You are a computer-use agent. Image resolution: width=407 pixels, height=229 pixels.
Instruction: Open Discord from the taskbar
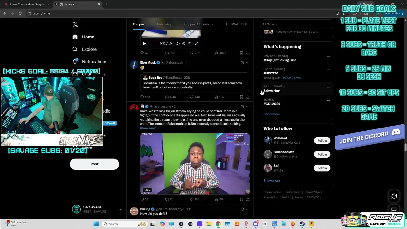coord(255,224)
